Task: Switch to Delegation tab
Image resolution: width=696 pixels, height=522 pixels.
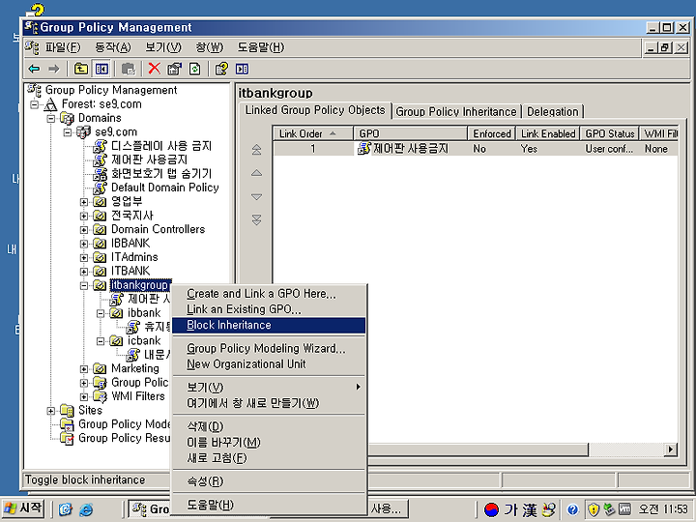Action: (x=553, y=111)
